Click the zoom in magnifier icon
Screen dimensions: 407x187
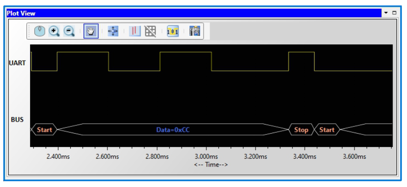click(54, 31)
